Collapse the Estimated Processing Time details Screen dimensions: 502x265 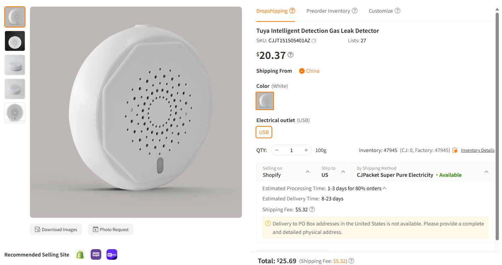coord(384,188)
